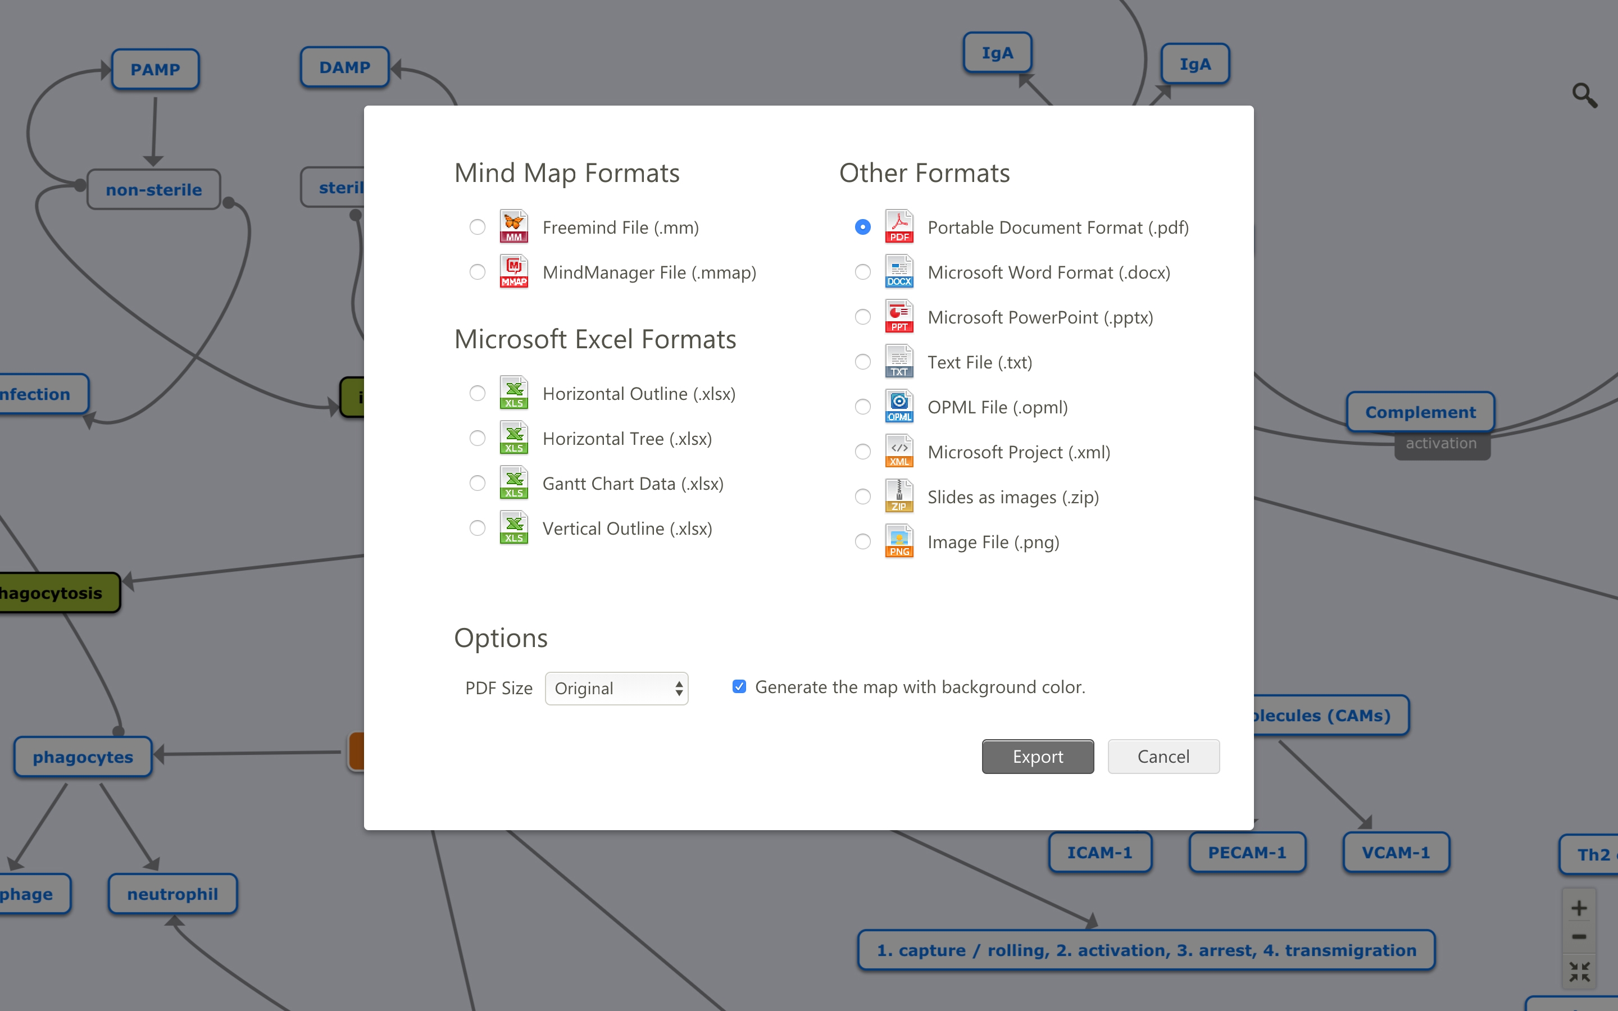Click the Freemind MM file icon

(x=513, y=227)
